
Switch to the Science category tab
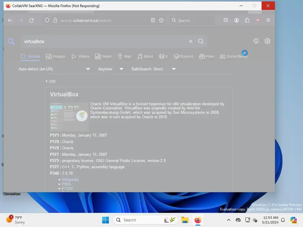coord(183,56)
